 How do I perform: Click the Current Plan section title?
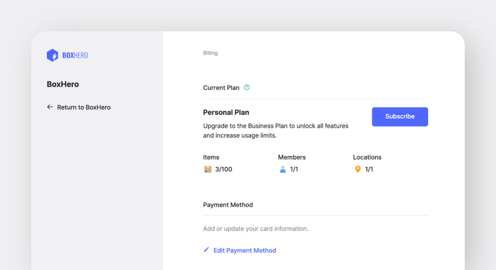click(x=221, y=88)
